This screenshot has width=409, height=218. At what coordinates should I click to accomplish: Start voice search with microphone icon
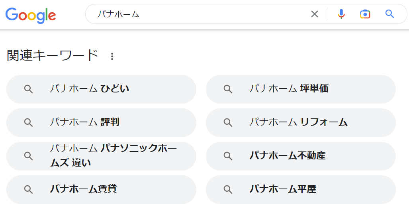[x=341, y=14]
